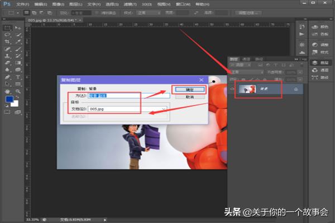Switch to the 通道 channels tab
Screen dimensions: 335x223
pos(247,59)
